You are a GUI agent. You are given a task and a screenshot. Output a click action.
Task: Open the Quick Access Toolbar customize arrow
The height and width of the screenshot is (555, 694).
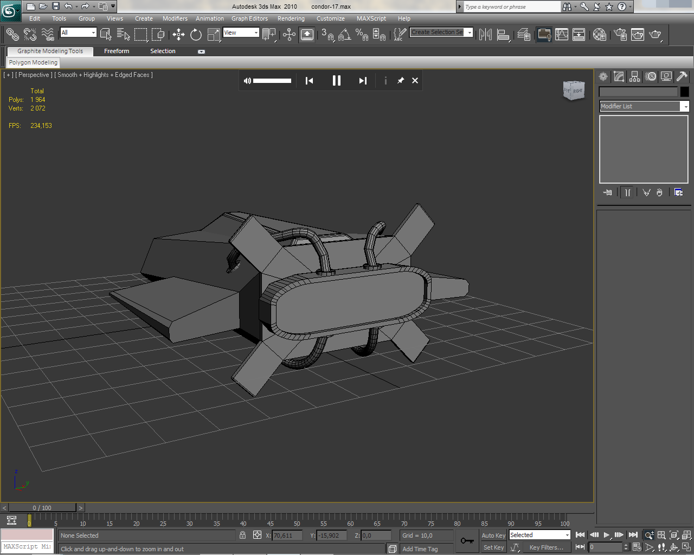click(x=113, y=7)
